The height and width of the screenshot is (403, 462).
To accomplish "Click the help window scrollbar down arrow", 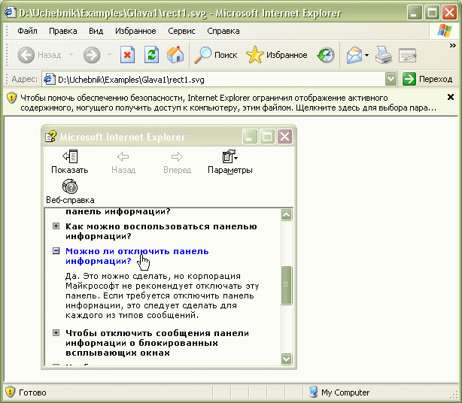I will click(286, 359).
